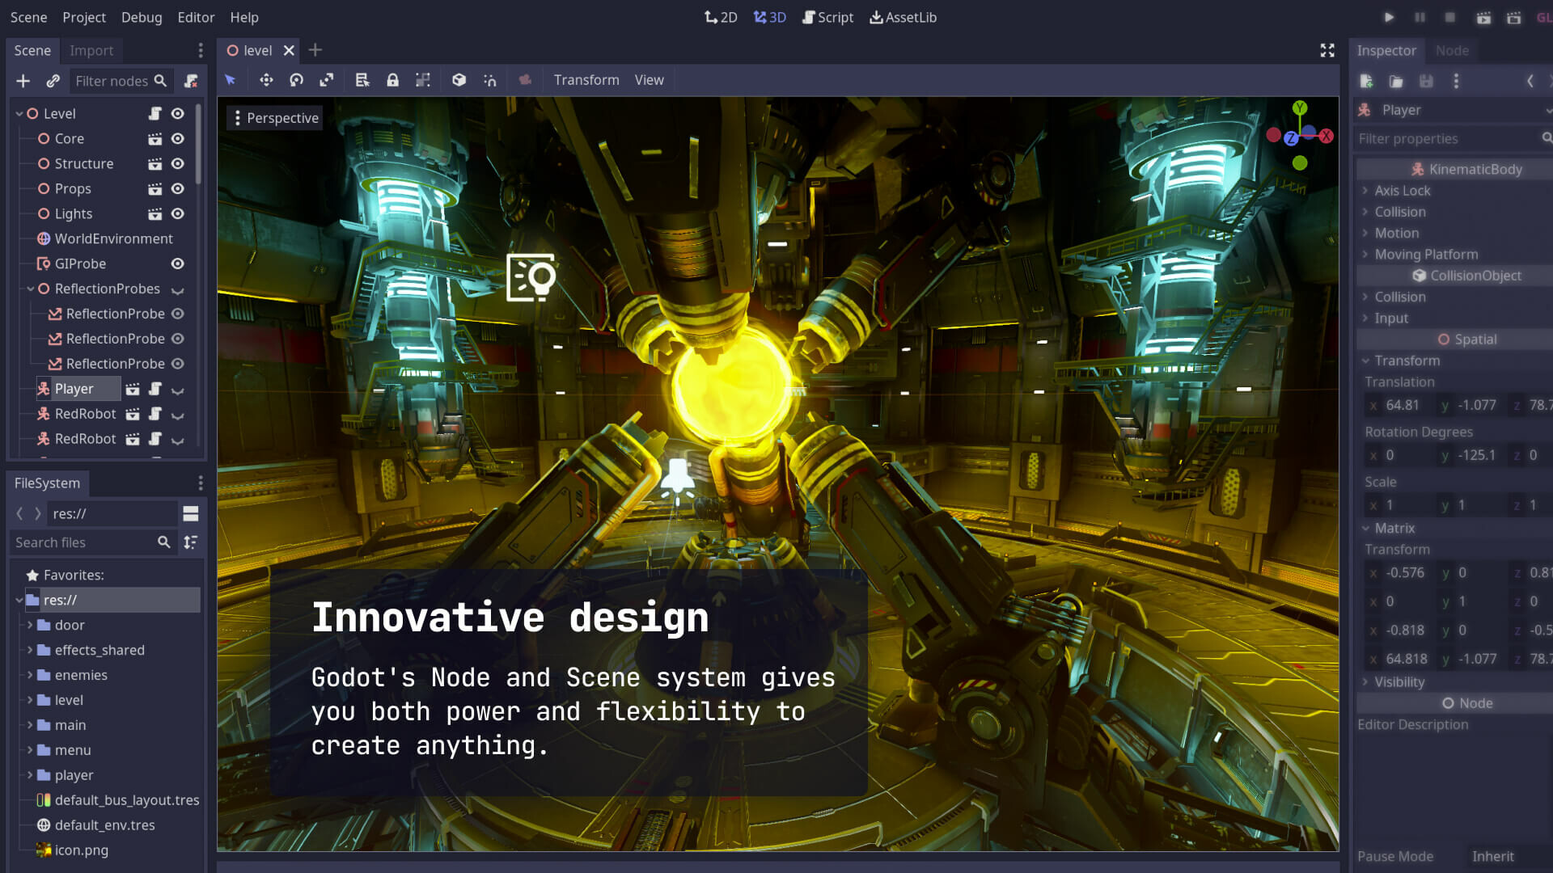Add a new node with the plus icon

[x=23, y=81]
